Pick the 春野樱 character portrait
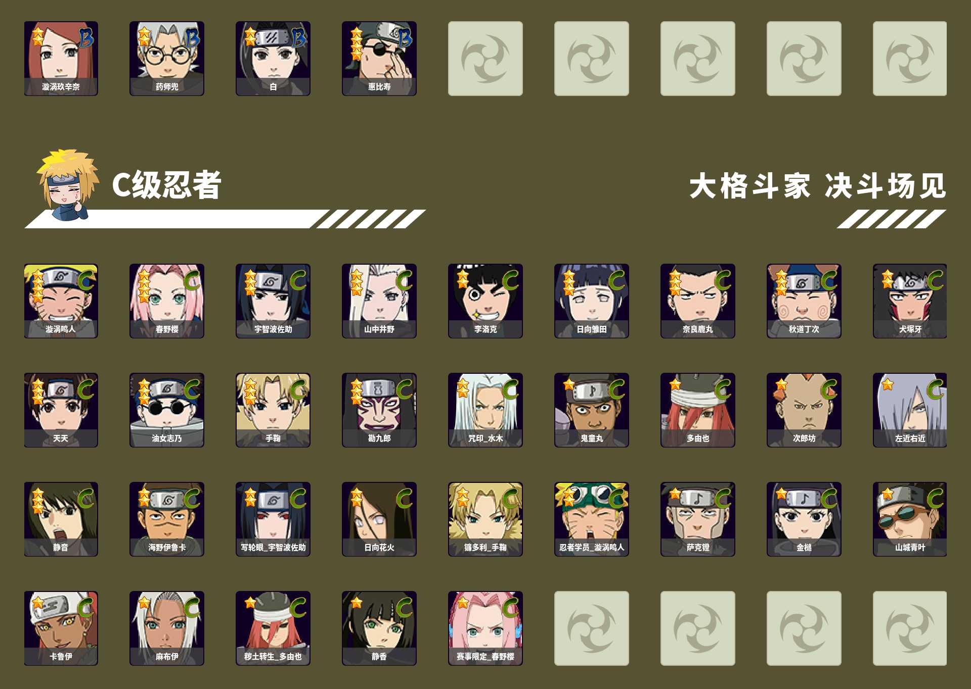 (x=167, y=301)
